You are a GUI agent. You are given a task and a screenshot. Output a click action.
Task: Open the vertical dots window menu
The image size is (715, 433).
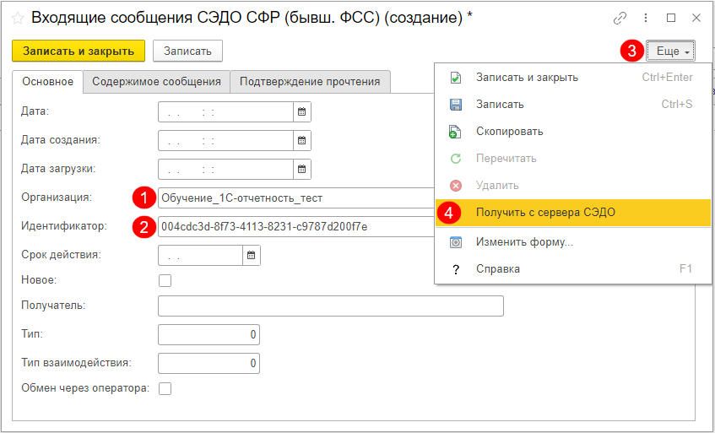pos(646,18)
